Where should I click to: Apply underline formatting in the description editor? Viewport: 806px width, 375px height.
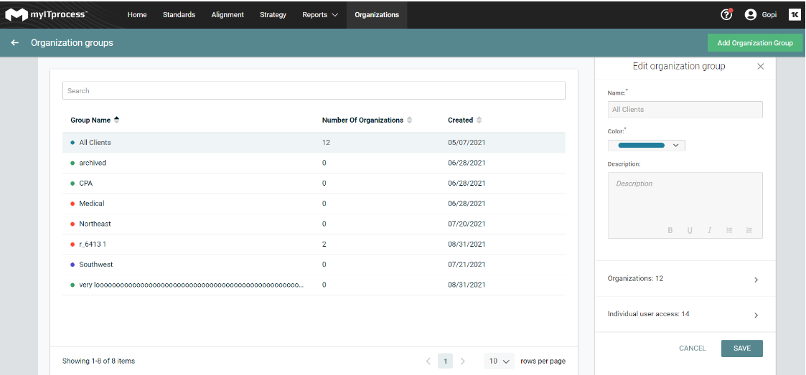tap(690, 230)
